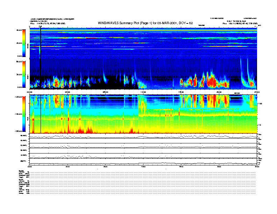Screen dimensions: 277x214
Task: Click the 100 label on the right frequency axis
Action: tap(261, 104)
